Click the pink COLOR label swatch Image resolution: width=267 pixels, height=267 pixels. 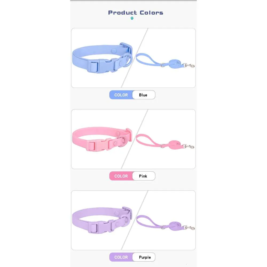(121, 176)
